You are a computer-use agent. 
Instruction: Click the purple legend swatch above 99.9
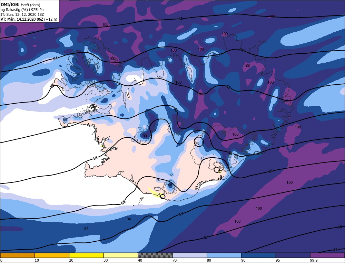point(327,255)
